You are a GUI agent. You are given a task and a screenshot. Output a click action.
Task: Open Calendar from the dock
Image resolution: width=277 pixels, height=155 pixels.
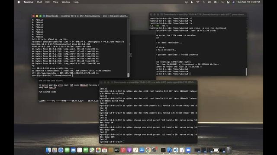point(104,150)
